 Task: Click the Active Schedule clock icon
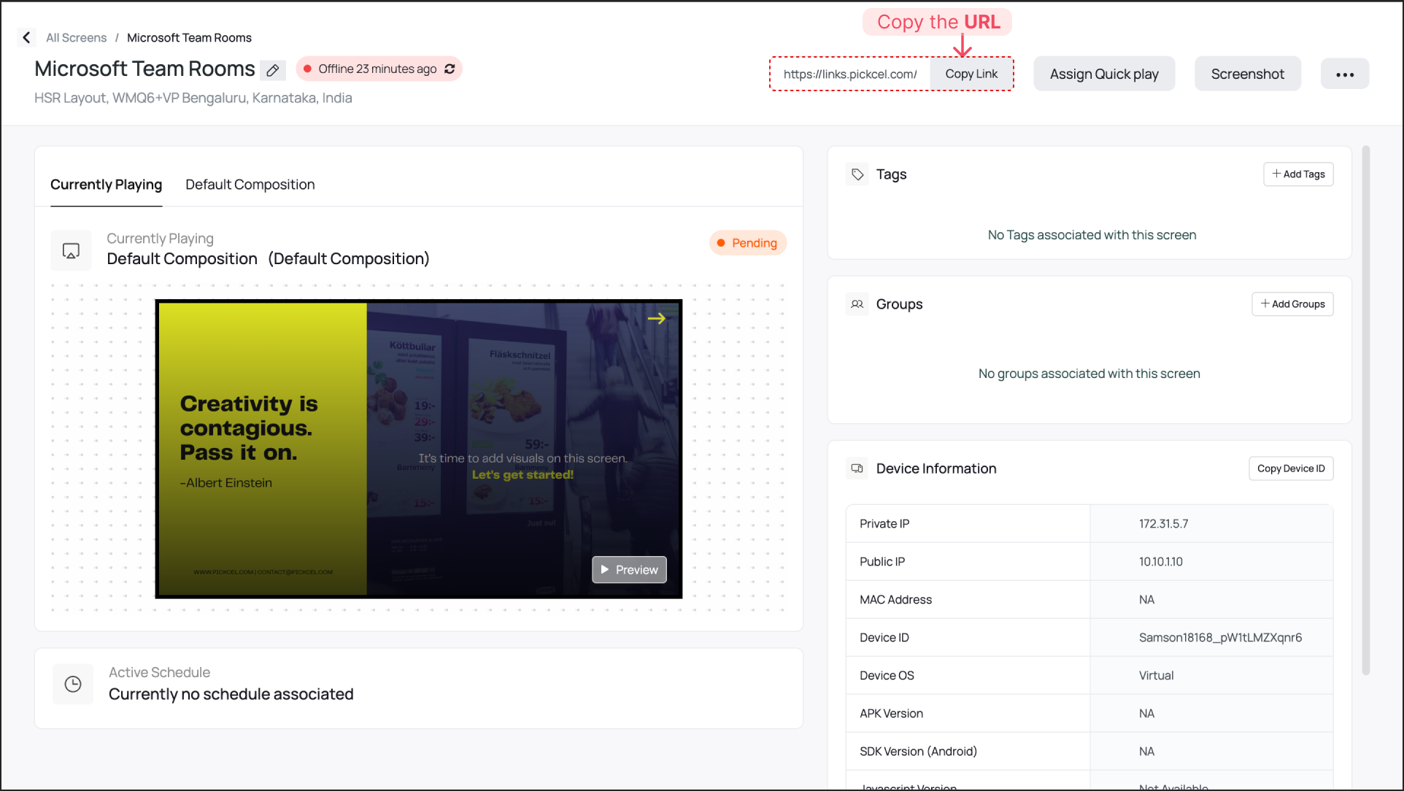73,684
